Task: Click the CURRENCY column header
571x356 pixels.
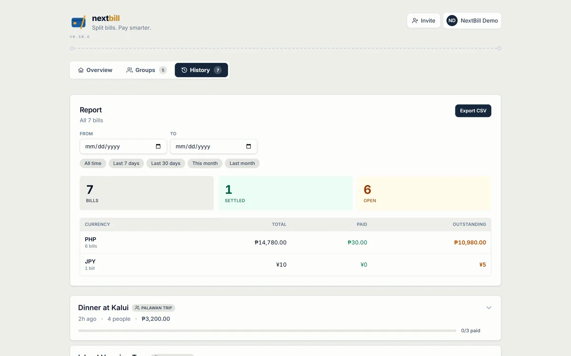Action: [98, 225]
